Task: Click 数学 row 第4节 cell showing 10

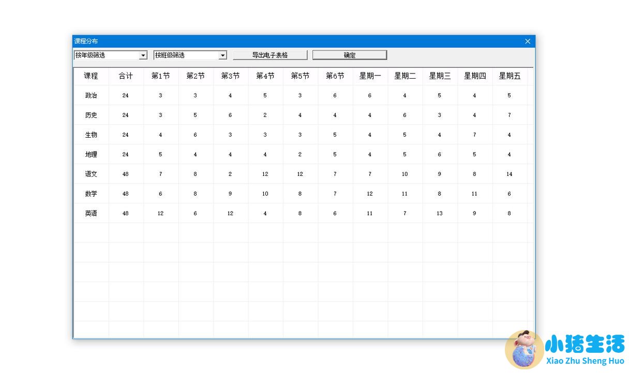Action: [x=265, y=194]
